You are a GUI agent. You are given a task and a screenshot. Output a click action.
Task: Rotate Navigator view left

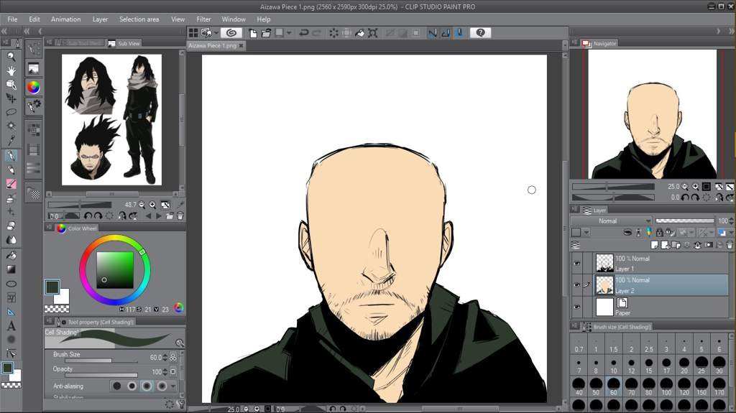tap(685, 198)
